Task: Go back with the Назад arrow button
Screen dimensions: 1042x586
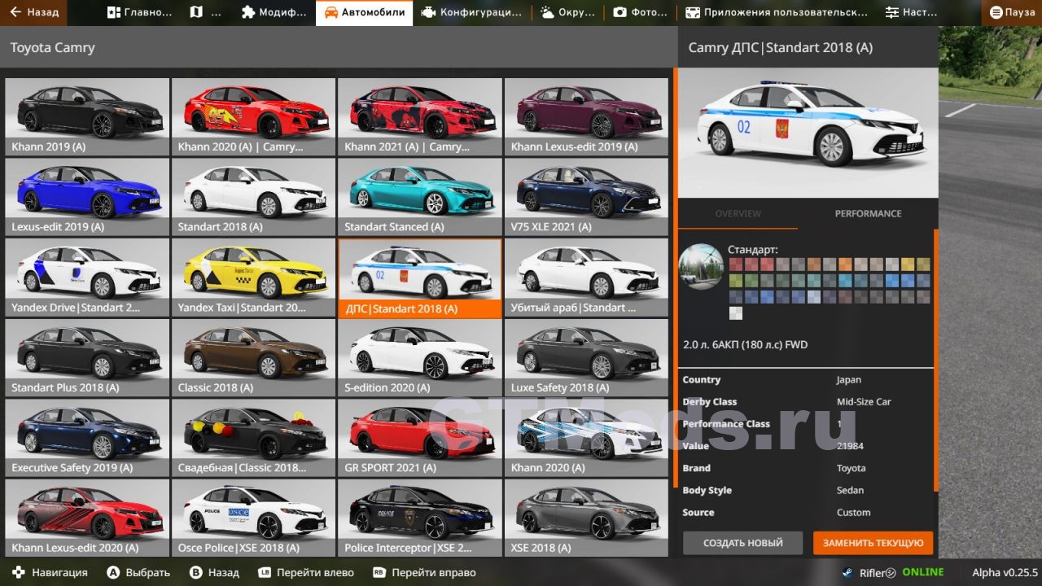Action: 34,12
